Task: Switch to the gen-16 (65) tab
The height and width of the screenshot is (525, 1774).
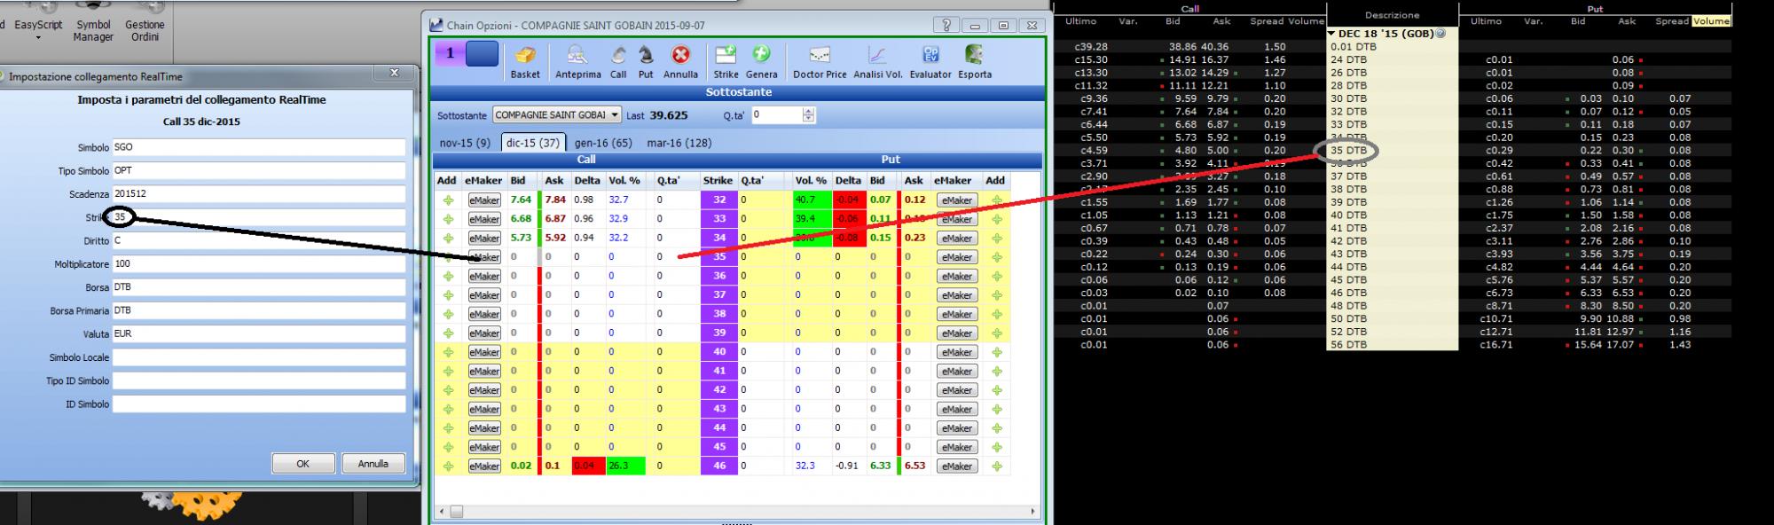Action: coord(603,143)
